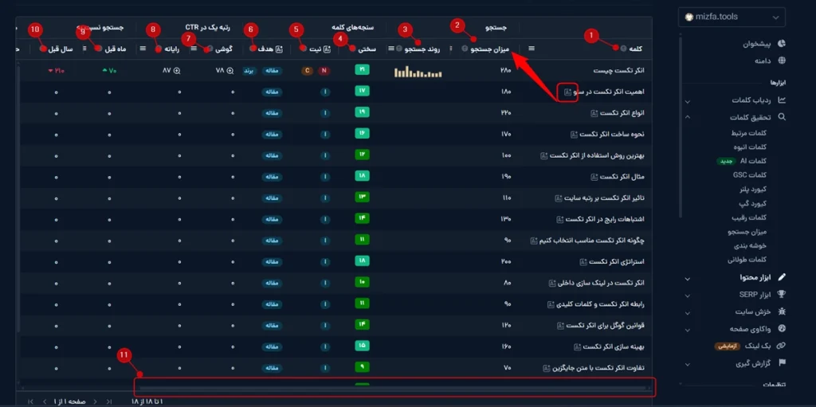Click the AI icon beside اهمیت انکر تکست در سئو
The image size is (816, 407).
tap(567, 92)
